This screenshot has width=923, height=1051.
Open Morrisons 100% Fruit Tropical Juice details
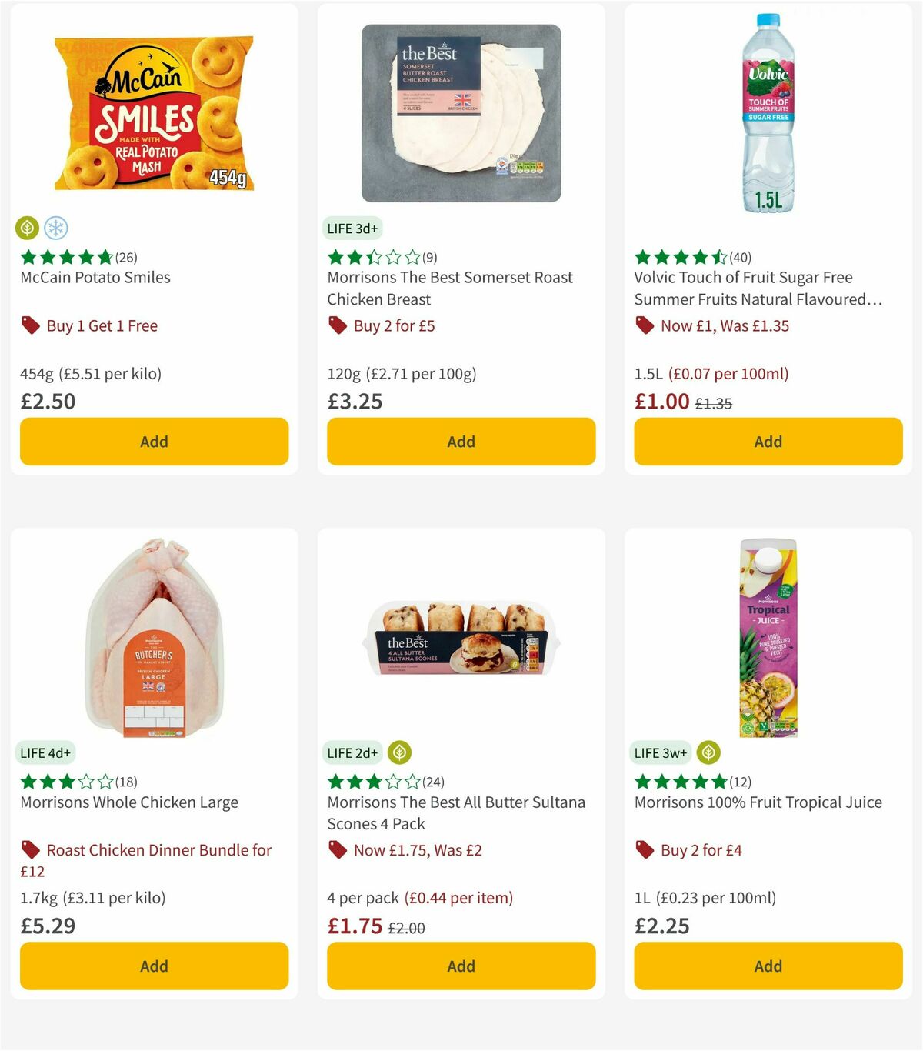point(757,802)
